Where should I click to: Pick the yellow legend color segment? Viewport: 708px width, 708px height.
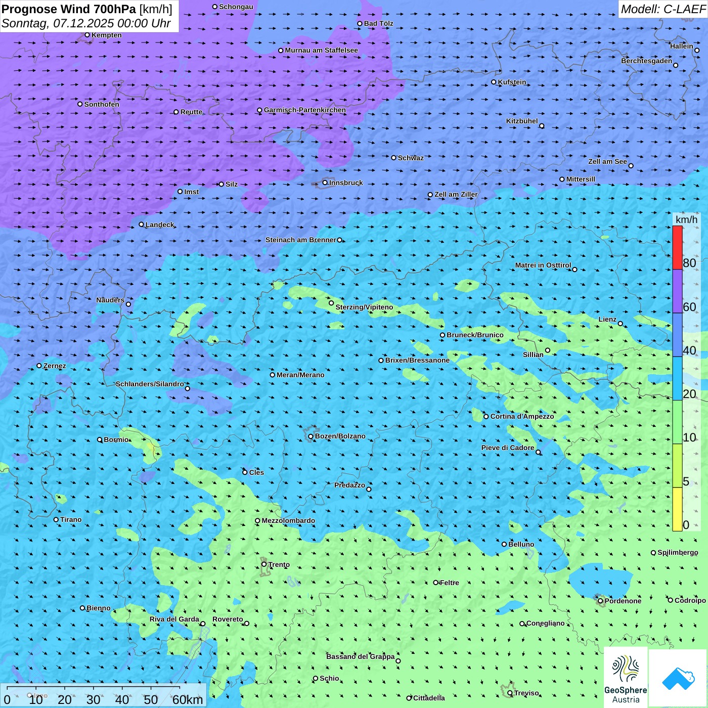pos(677,509)
